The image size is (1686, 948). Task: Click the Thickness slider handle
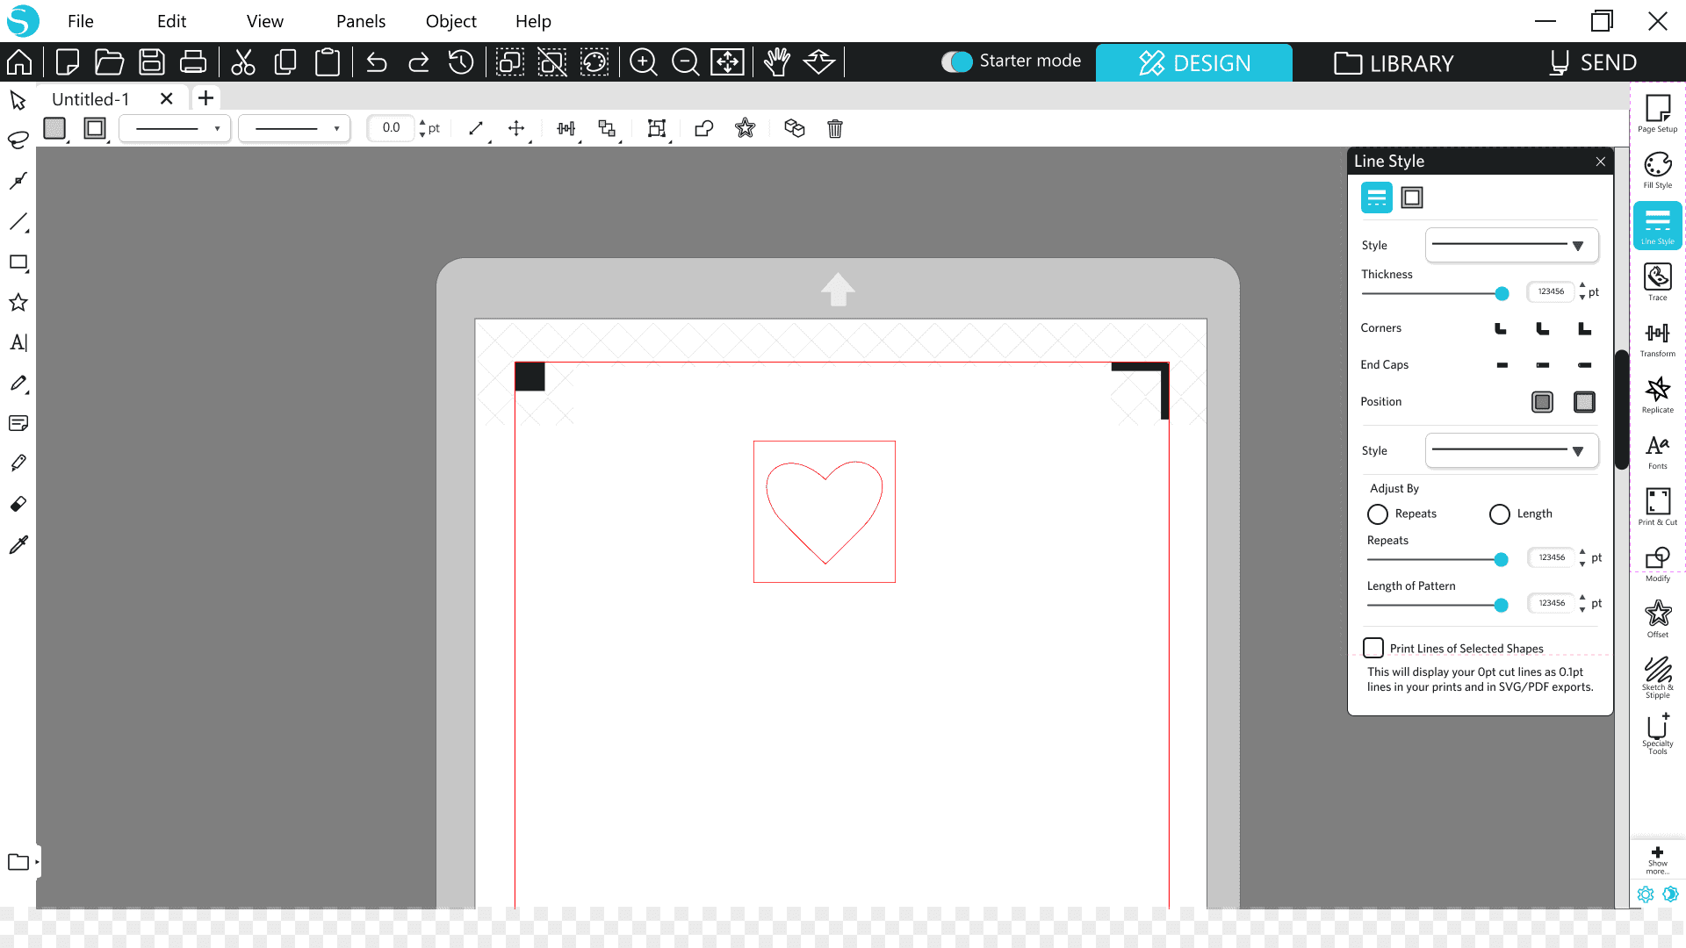coord(1502,294)
